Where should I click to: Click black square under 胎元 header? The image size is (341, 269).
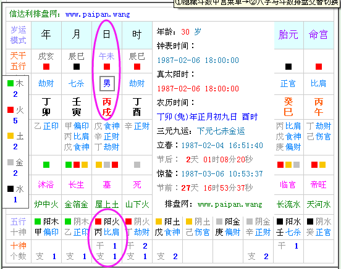288,67
